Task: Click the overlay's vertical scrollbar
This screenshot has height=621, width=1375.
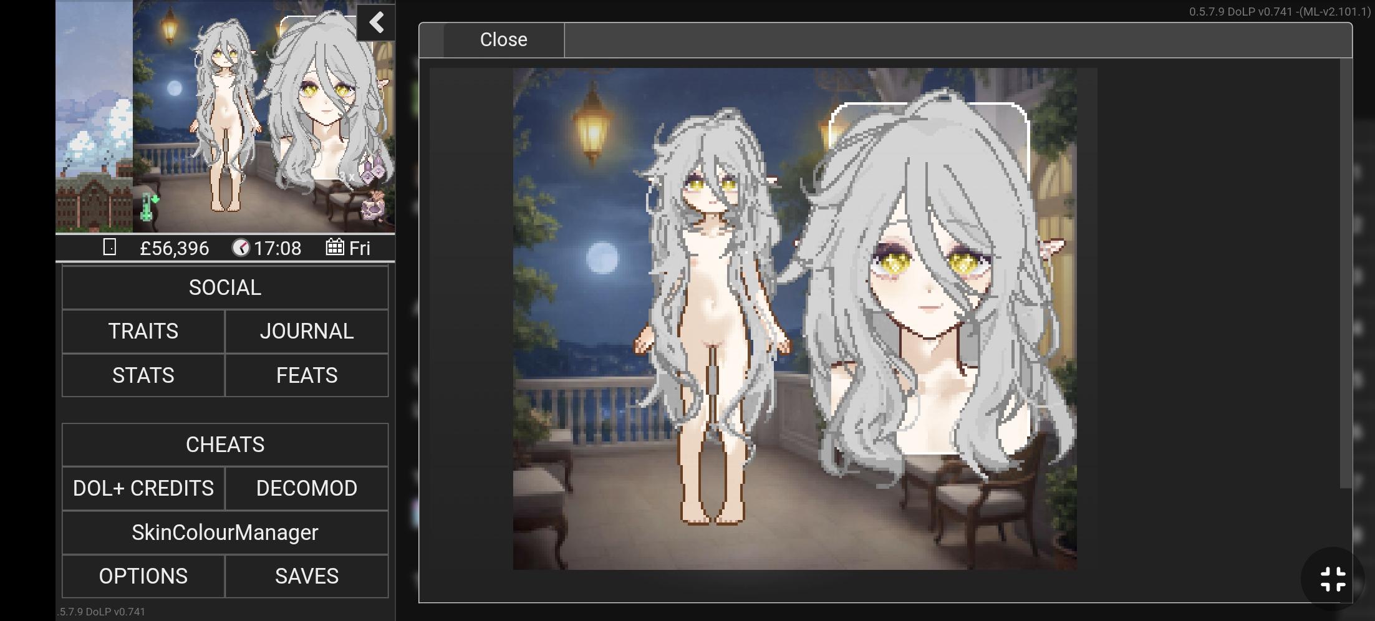Action: point(1345,274)
